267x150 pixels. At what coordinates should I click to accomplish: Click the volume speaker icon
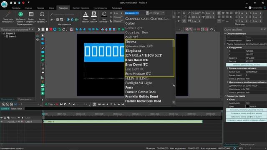(x=74, y=104)
